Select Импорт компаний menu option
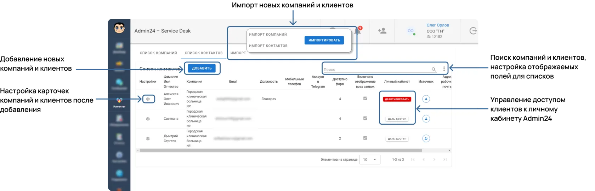The height and width of the screenshot is (191, 595). point(268,35)
